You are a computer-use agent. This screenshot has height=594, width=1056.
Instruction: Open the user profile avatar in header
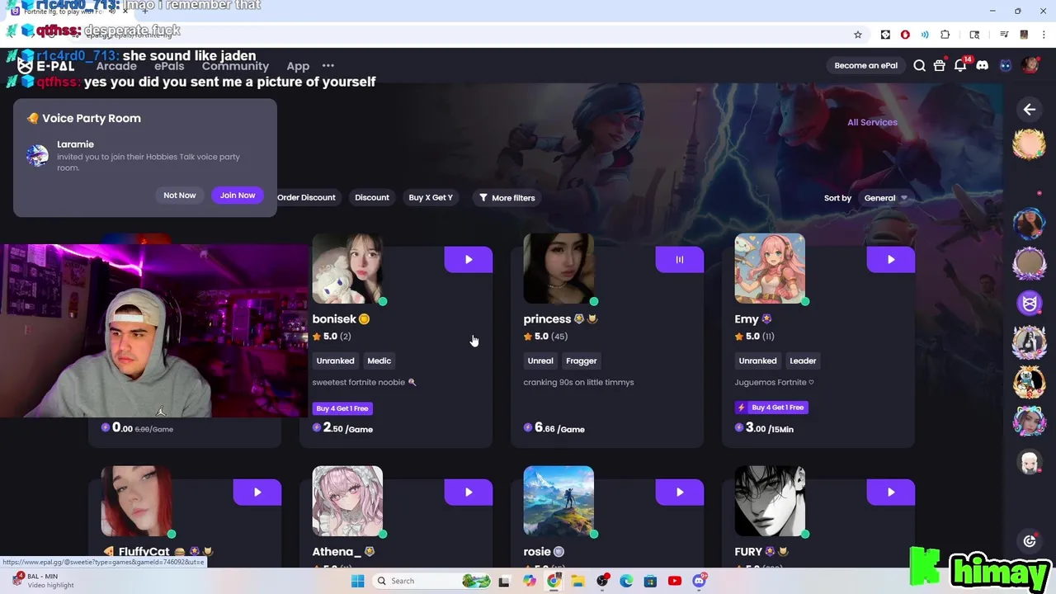click(1030, 66)
